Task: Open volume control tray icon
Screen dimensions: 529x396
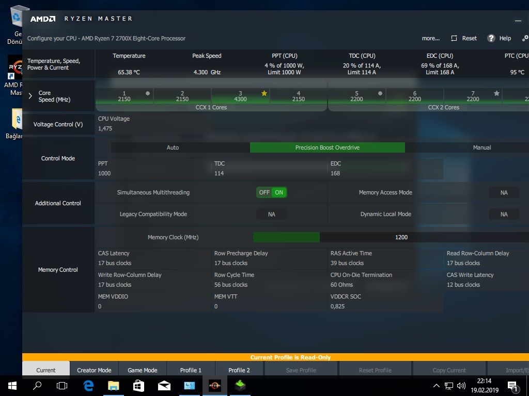Action: tap(461, 386)
